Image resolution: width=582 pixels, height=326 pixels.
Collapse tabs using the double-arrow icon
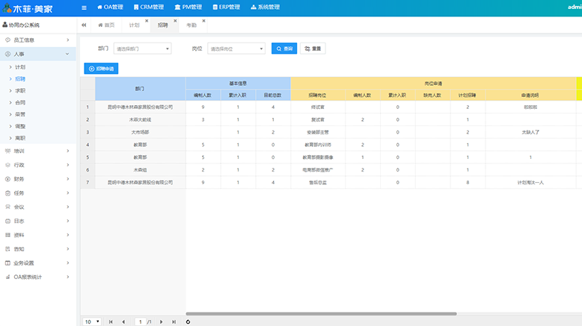(x=84, y=25)
